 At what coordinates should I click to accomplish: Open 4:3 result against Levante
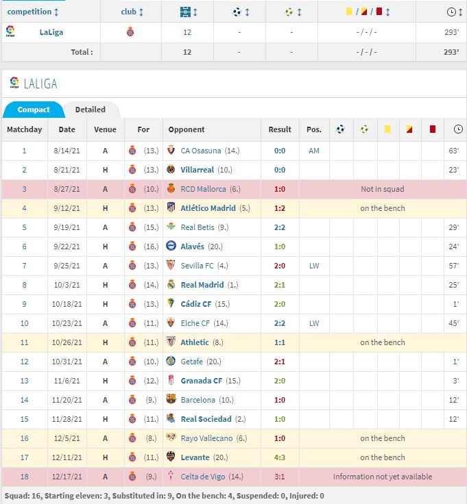coord(280,457)
